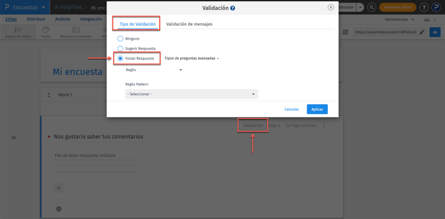Open the Distribuir menu item

[36, 19]
